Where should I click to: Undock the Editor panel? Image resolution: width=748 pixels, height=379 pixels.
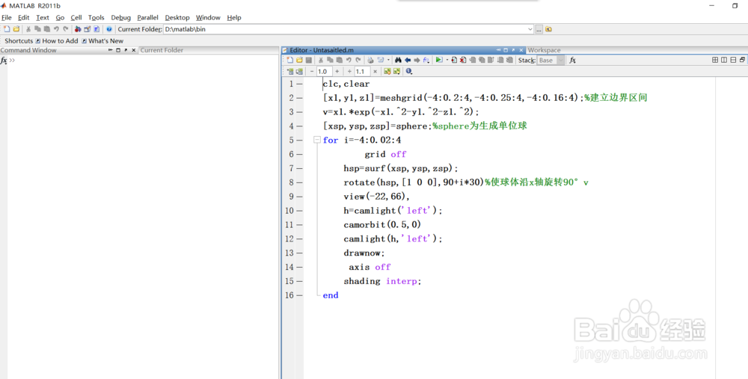(x=513, y=50)
